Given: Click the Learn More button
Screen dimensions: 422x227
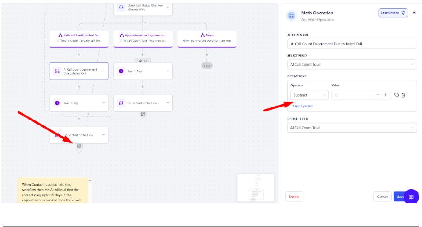Looking at the screenshot, I should coord(393,13).
